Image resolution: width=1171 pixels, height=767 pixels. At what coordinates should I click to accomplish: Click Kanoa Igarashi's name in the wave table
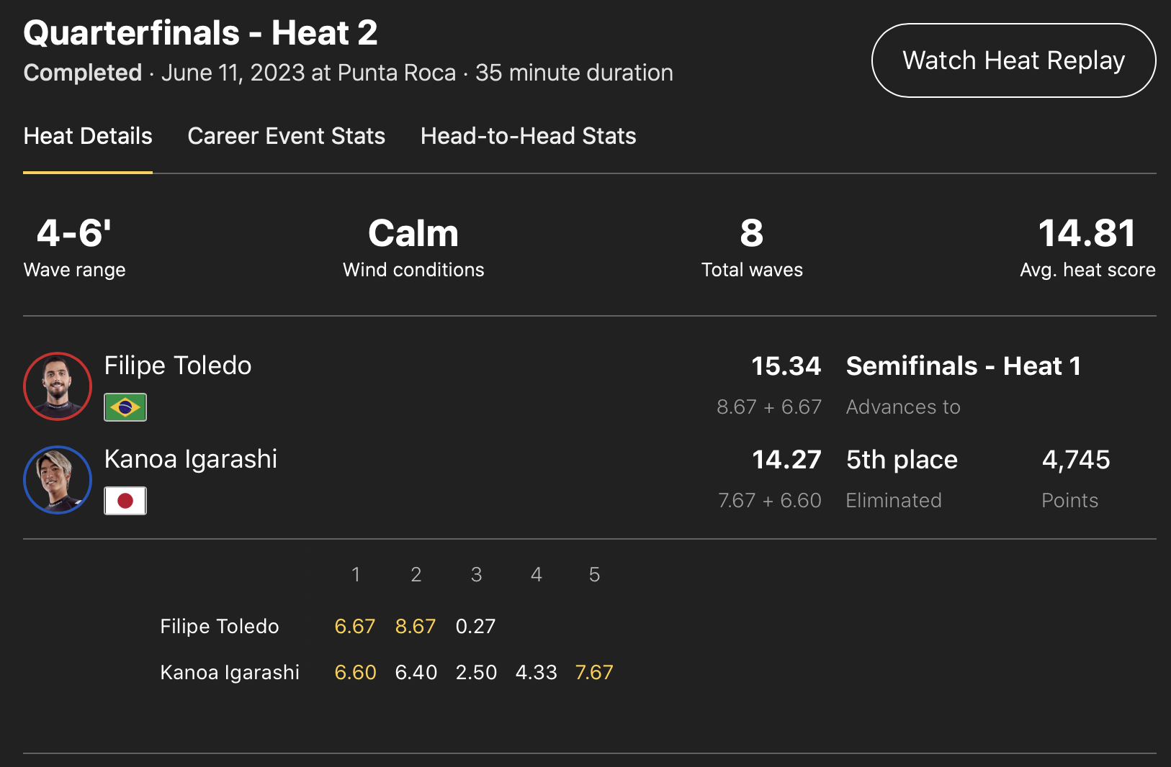coord(230,672)
